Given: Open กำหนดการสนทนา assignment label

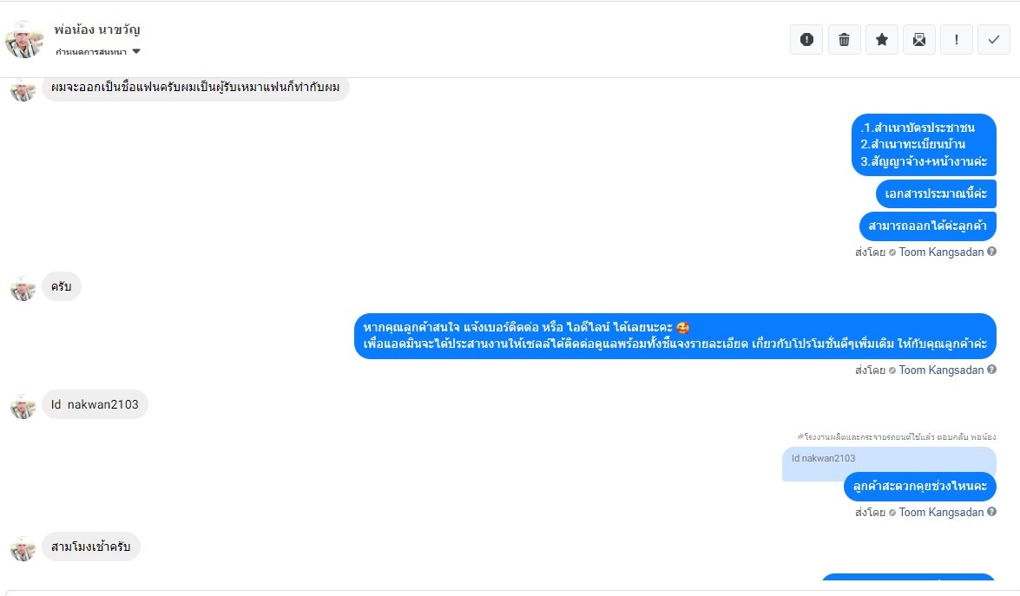Looking at the screenshot, I should 91,52.
